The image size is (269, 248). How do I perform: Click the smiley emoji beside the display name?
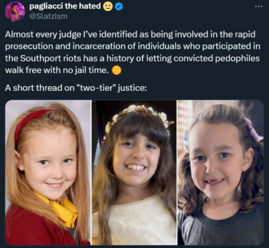point(108,6)
